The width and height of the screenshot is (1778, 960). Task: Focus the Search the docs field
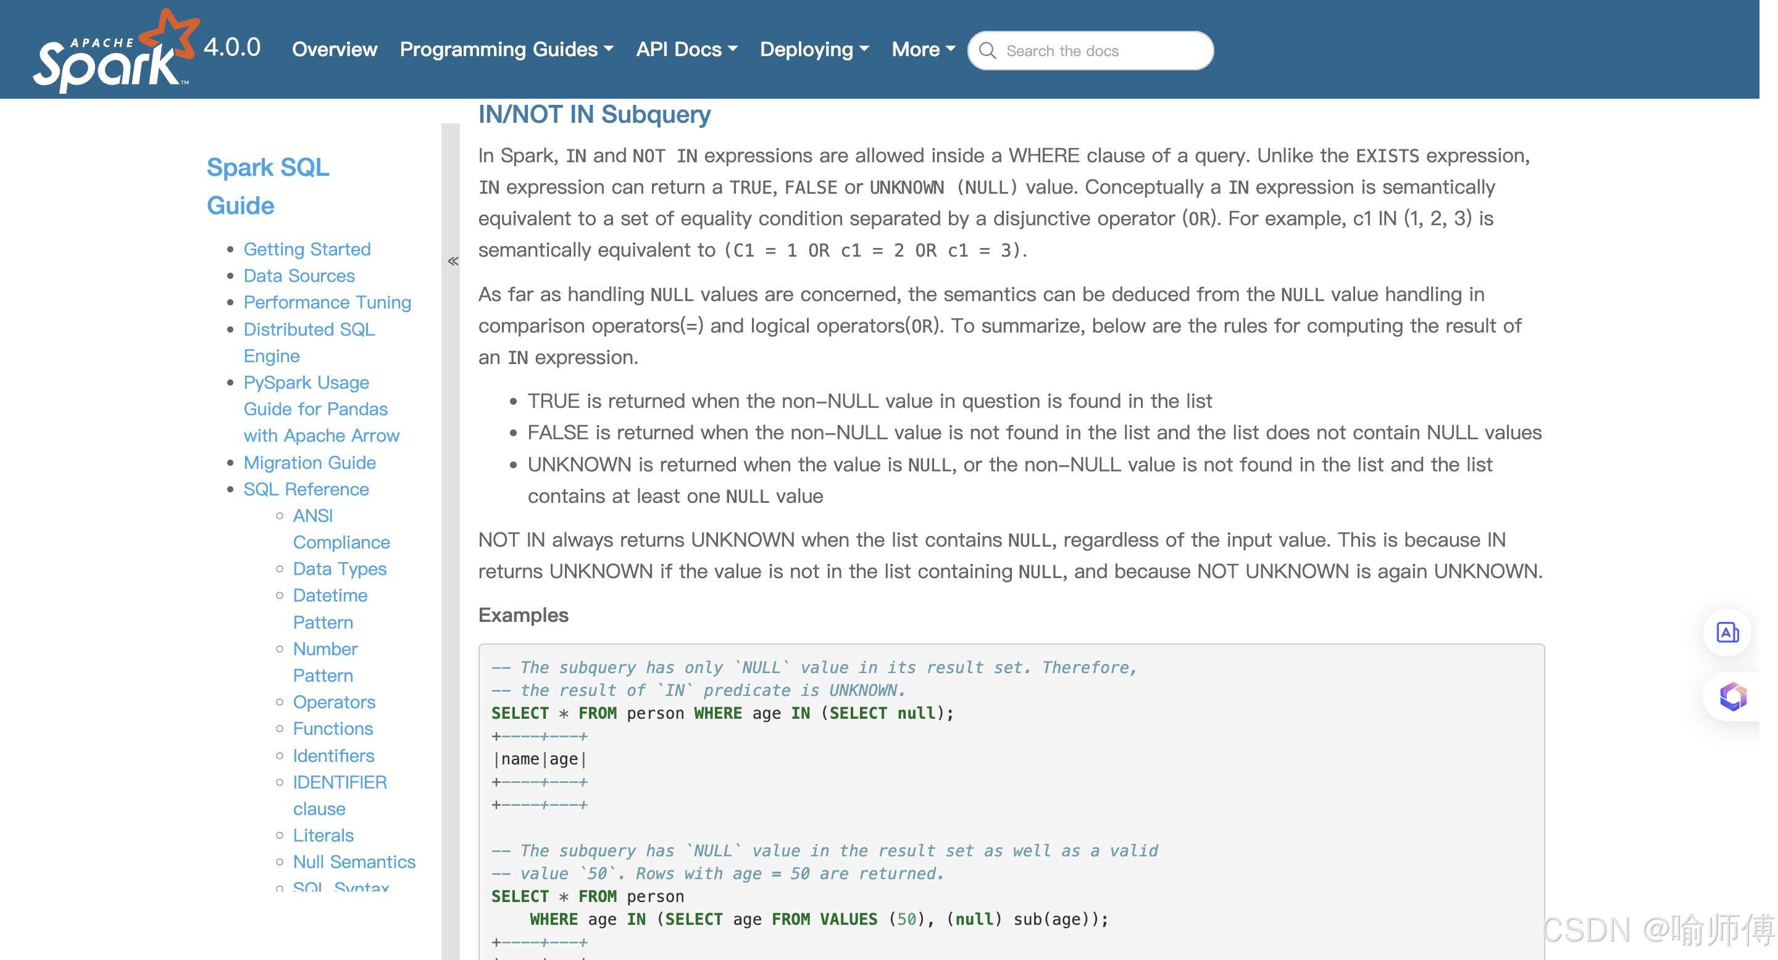pos(1090,51)
